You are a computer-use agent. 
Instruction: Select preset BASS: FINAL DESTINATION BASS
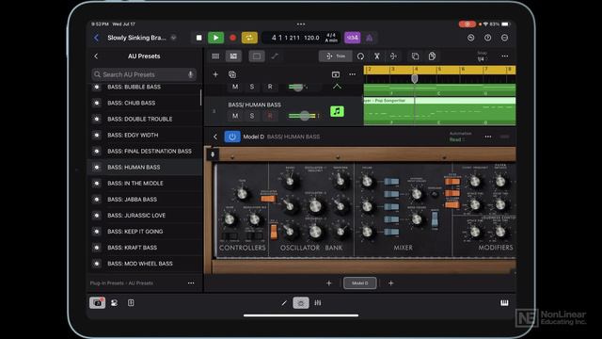coord(145,152)
